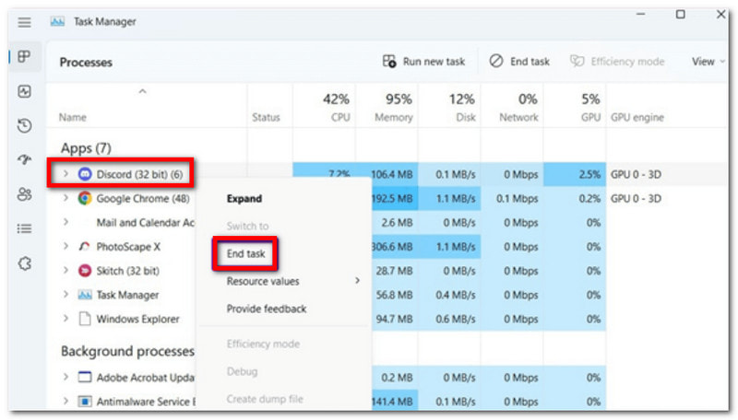
Task: Expand the Mail and Calendar row
Action: (65, 222)
